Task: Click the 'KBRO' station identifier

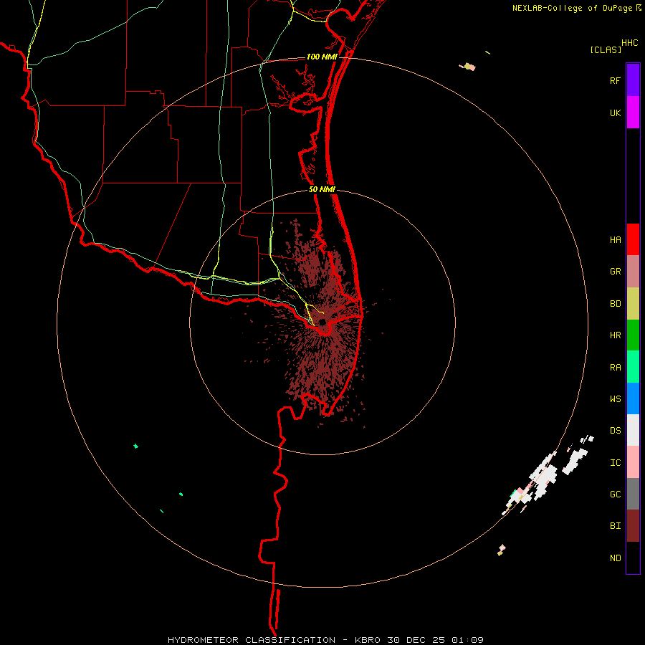Action: (x=368, y=640)
